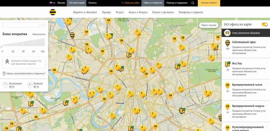Expand Ноу Хау row chevron

tap(267, 63)
